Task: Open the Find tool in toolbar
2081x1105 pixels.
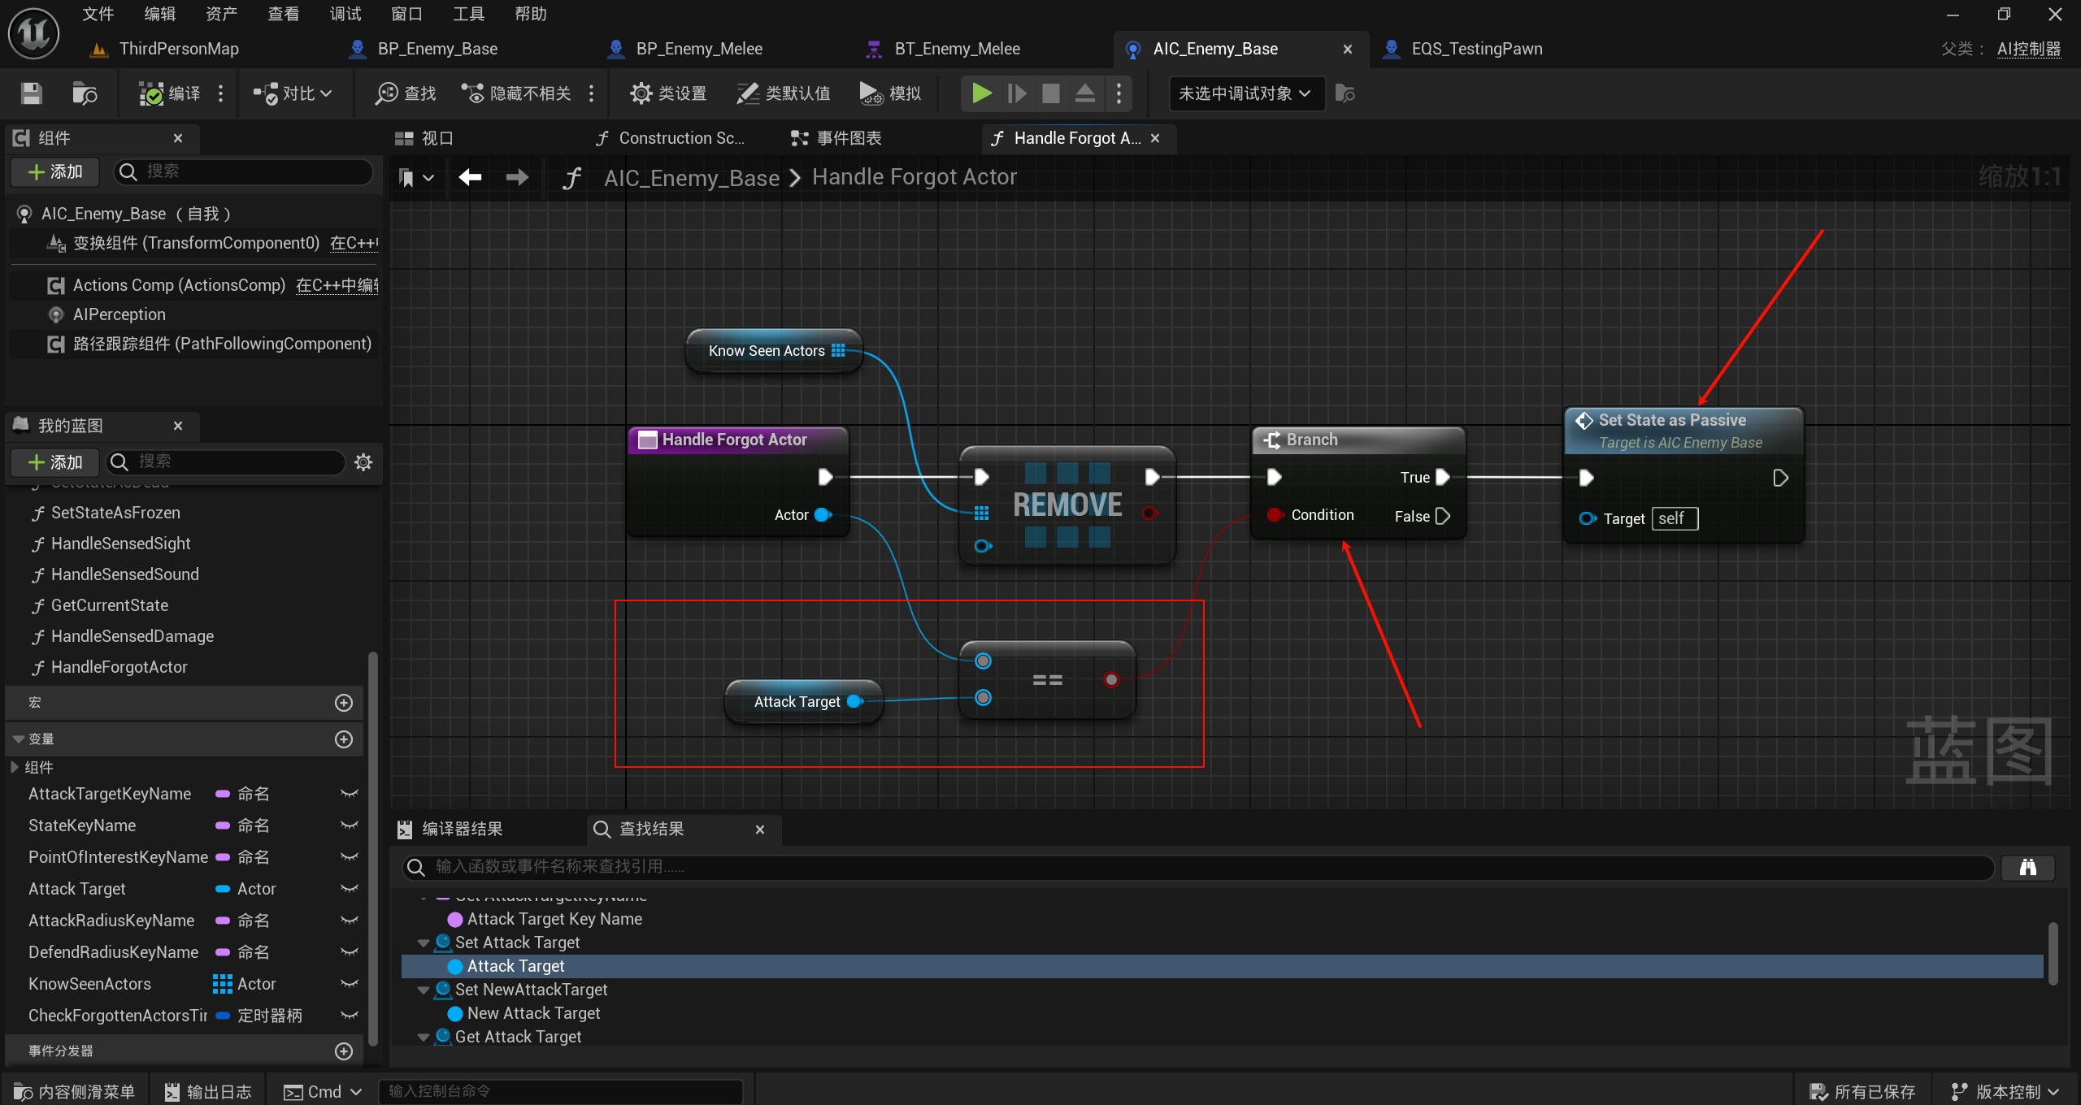Action: tap(406, 93)
